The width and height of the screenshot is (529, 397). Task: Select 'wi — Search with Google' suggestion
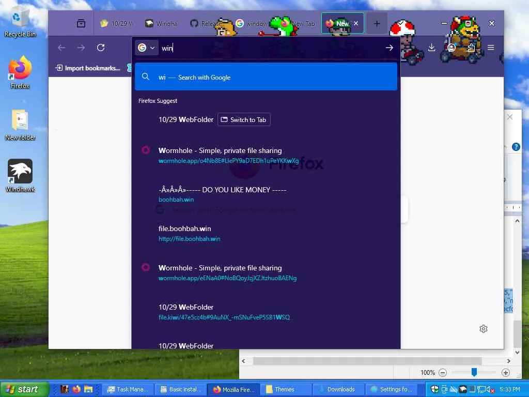click(266, 77)
